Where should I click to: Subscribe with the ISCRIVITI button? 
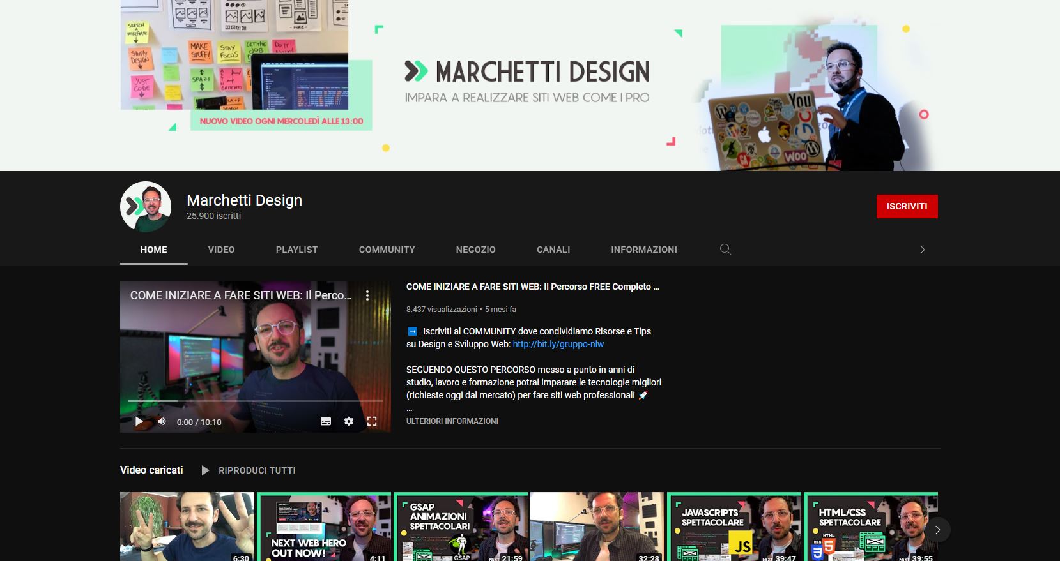point(907,206)
